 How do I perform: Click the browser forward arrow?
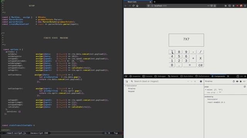pos(130,6)
